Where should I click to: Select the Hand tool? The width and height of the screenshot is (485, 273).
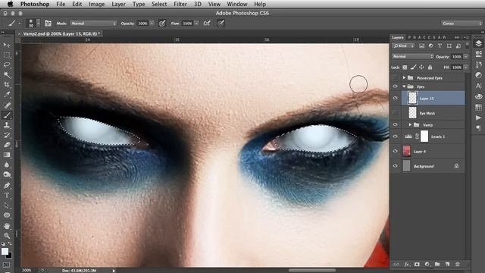click(x=7, y=226)
